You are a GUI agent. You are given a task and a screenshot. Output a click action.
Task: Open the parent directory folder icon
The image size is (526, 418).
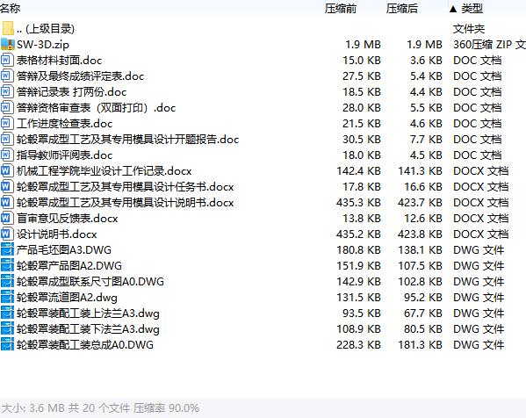[x=8, y=28]
